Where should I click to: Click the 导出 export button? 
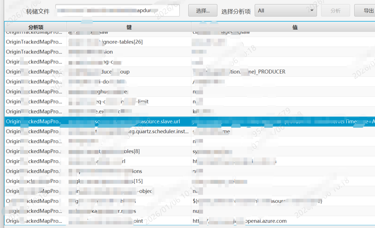click(366, 11)
